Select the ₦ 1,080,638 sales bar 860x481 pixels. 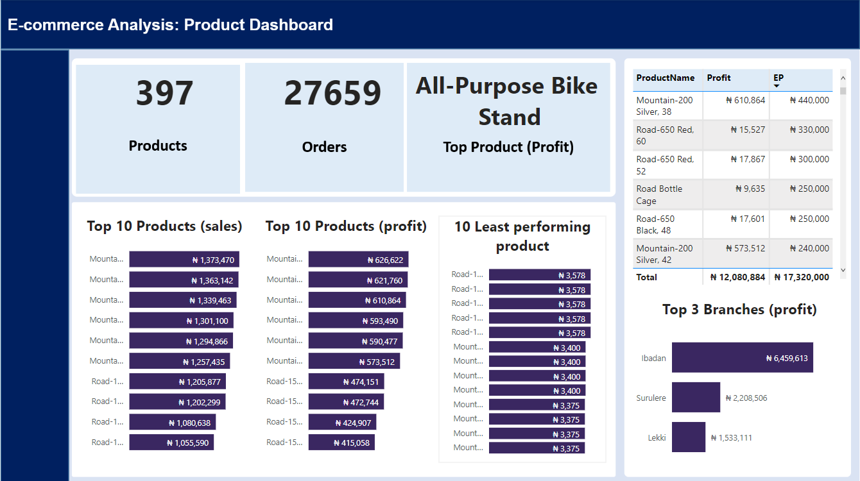172,422
